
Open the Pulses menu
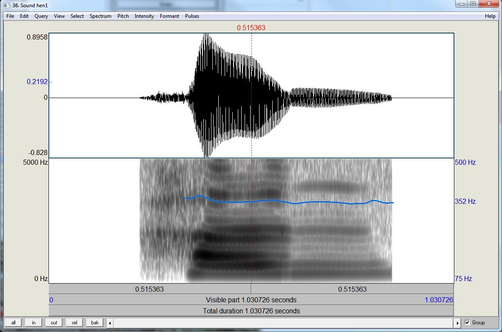click(192, 16)
